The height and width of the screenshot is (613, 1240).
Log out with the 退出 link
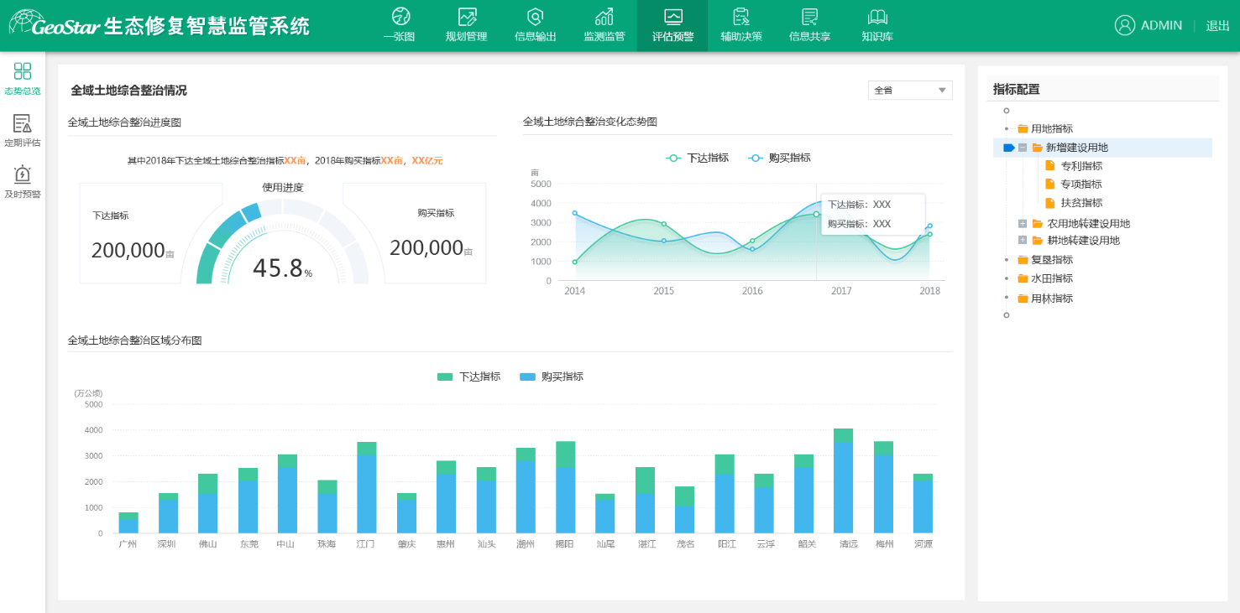point(1217,25)
